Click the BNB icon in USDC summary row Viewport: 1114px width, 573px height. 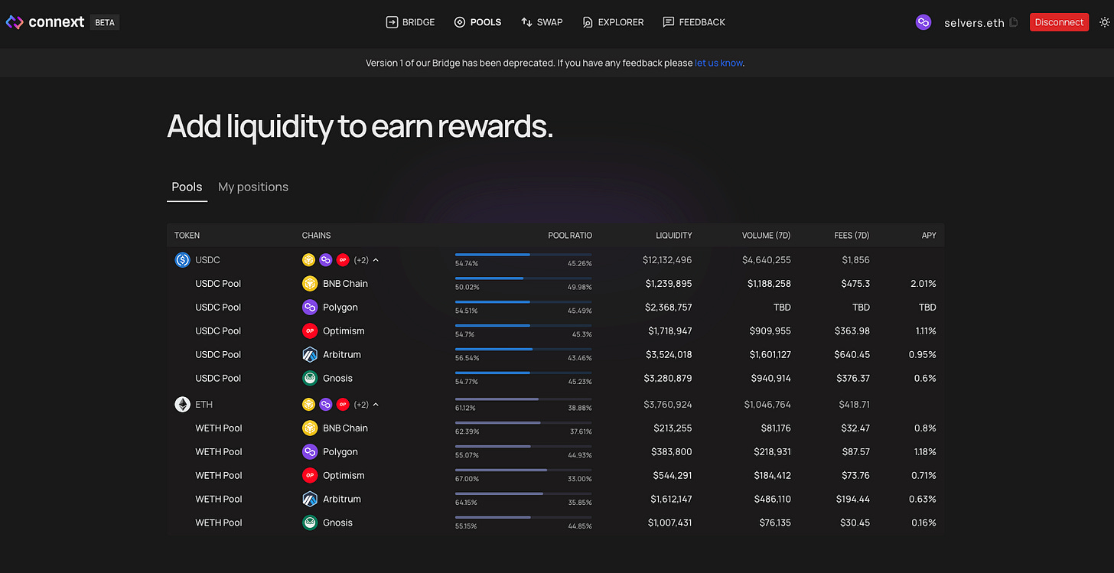(x=308, y=260)
